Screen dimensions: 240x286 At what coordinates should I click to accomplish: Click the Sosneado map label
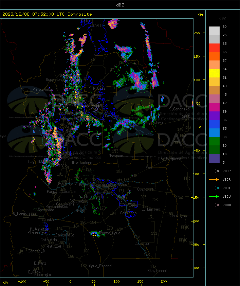[x=46, y=210]
